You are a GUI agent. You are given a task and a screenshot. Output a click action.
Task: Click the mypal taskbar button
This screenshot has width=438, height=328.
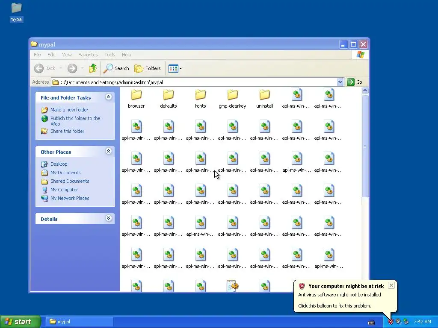click(x=79, y=322)
